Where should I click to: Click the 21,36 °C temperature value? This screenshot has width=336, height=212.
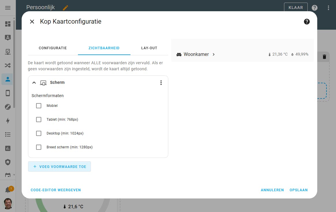coord(280,54)
